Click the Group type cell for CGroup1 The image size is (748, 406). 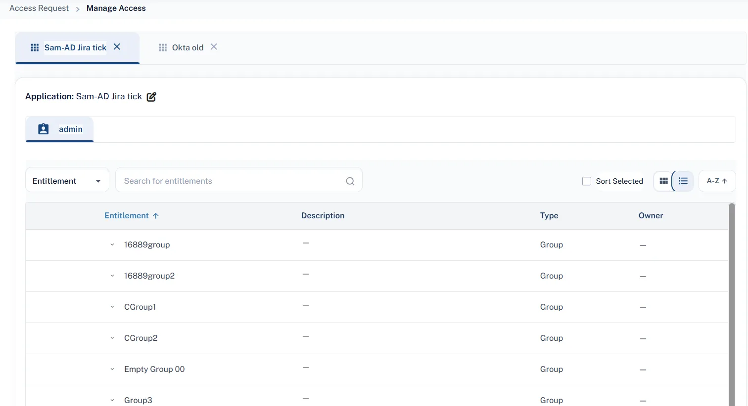[552, 307]
